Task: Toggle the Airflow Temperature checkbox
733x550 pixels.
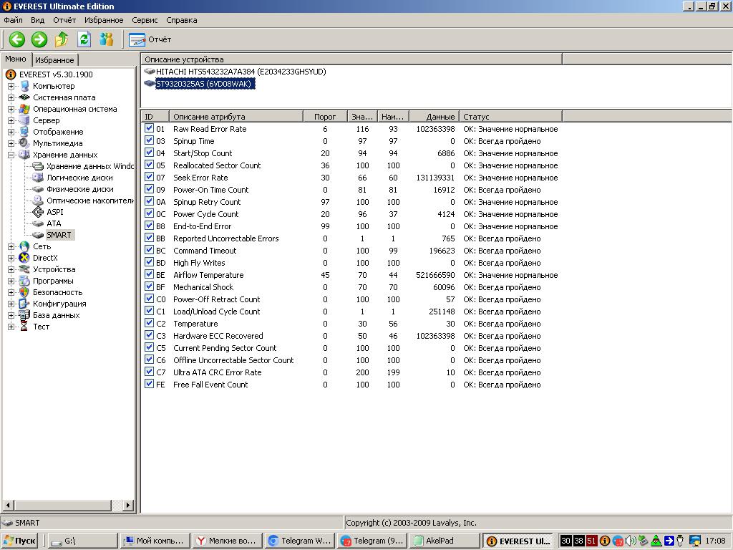Action: 150,275
